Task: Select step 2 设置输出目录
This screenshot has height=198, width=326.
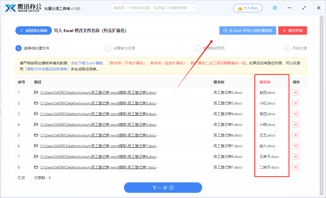Action: pos(120,48)
